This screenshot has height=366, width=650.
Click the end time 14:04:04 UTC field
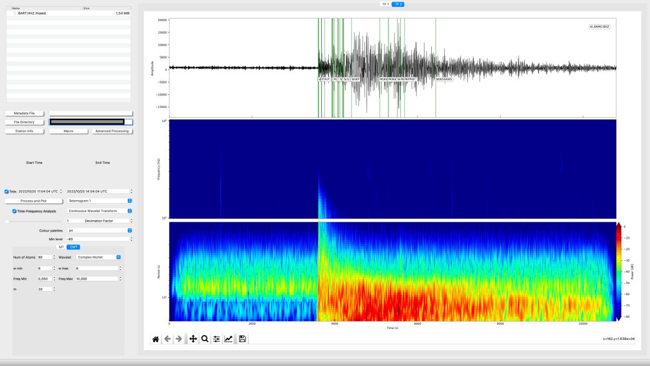tap(97, 191)
